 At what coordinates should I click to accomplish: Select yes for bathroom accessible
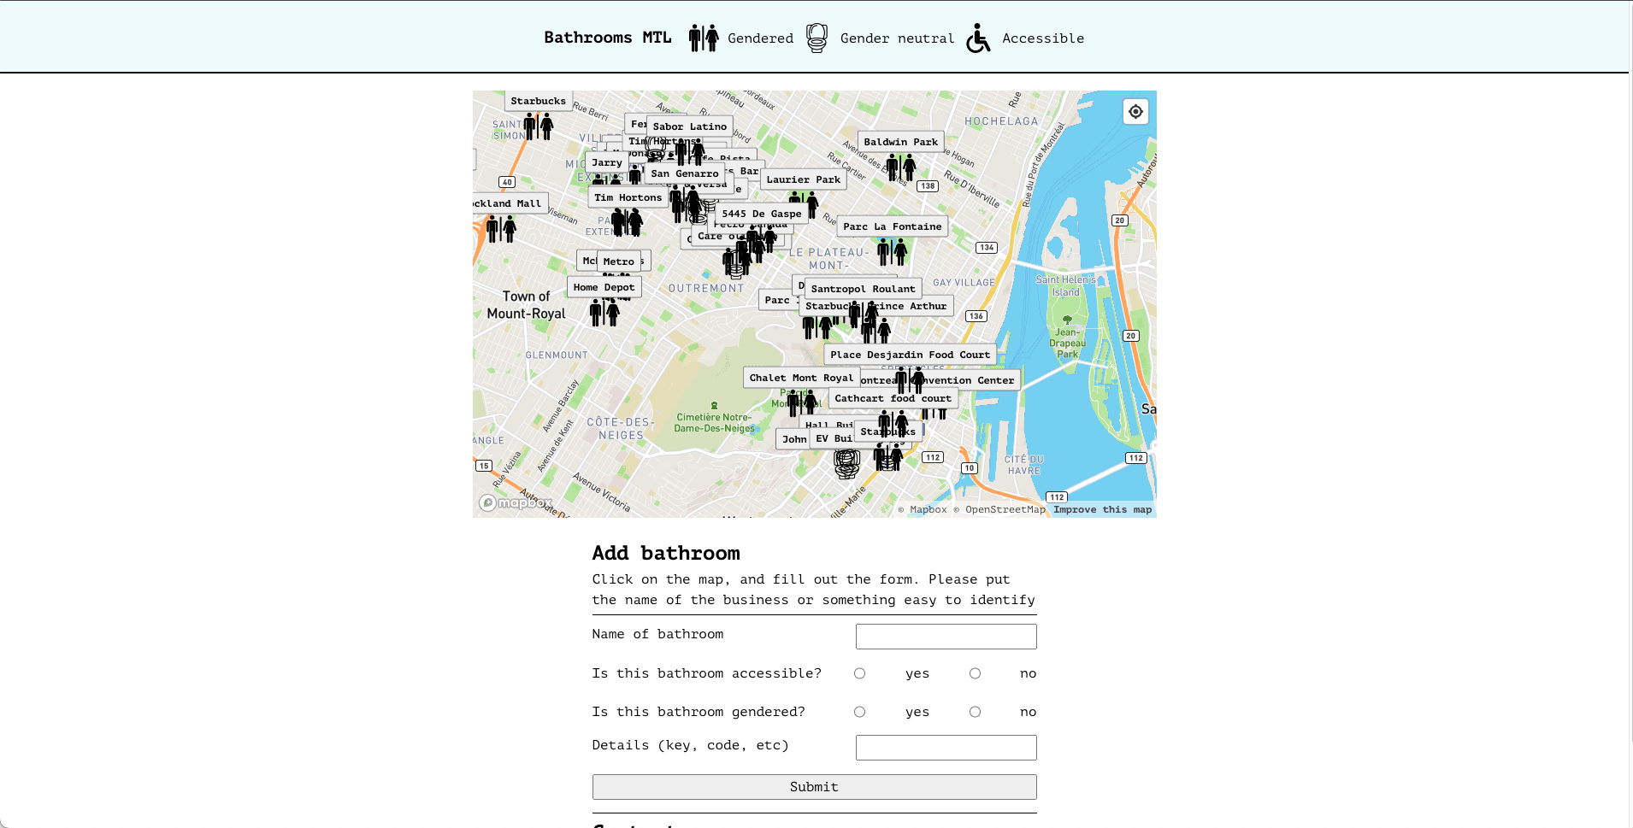click(859, 673)
